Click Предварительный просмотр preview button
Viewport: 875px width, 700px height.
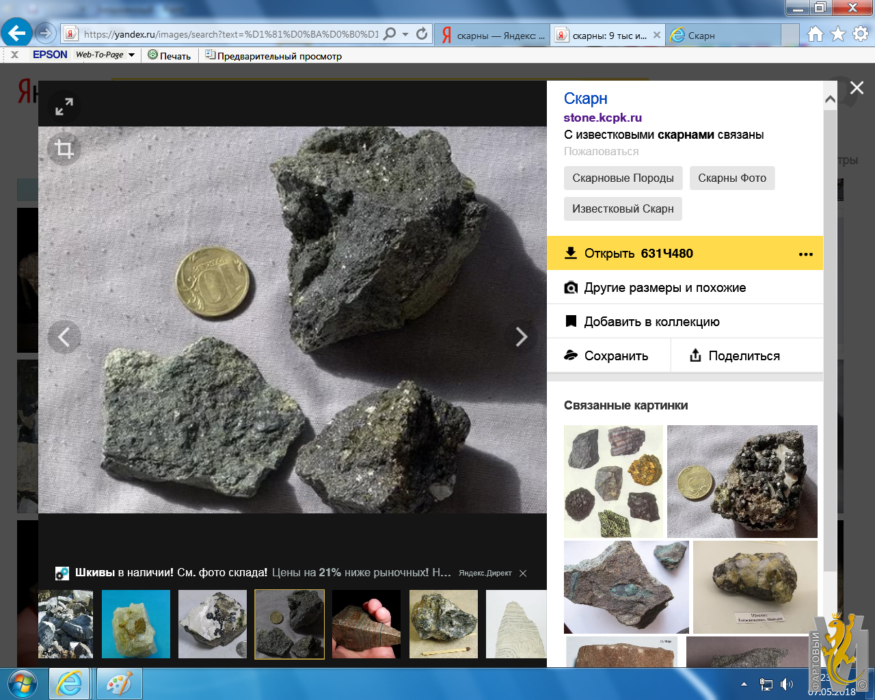(273, 55)
